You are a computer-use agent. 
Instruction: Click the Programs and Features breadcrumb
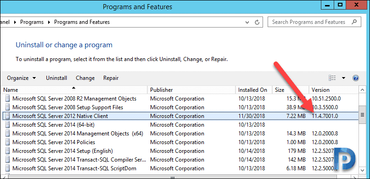(82, 22)
